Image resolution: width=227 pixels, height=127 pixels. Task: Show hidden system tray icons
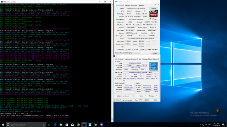(200, 125)
